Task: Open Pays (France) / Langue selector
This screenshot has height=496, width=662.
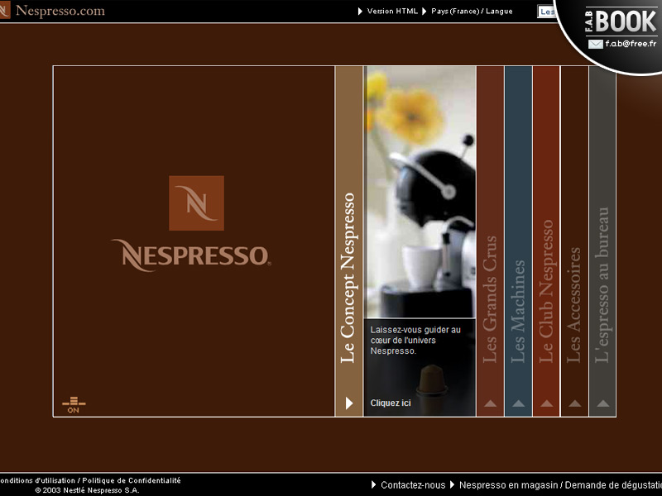Action: tap(472, 12)
